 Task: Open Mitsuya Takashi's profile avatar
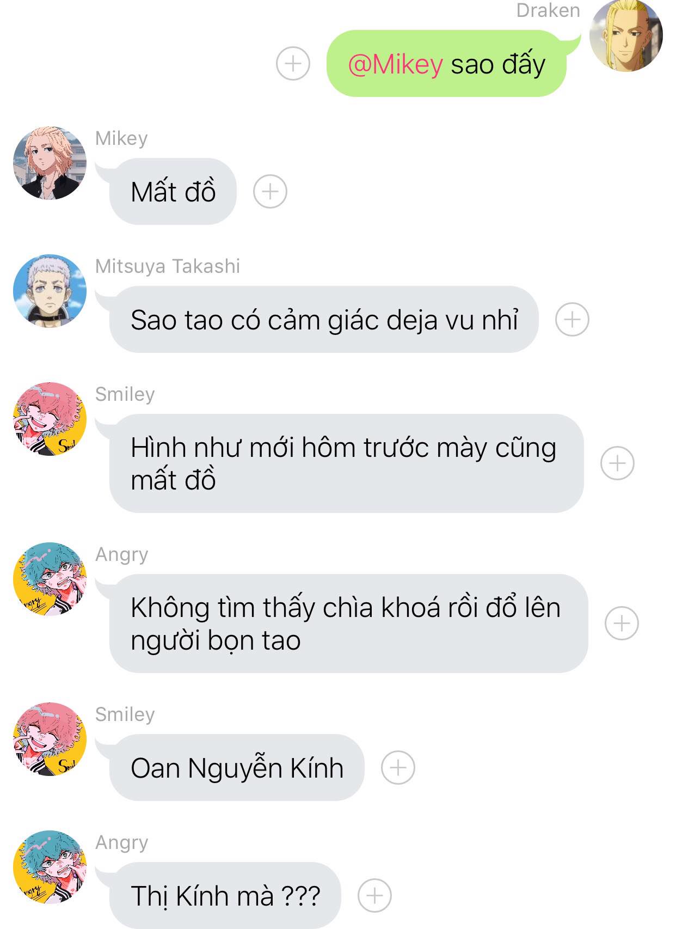[x=50, y=291]
